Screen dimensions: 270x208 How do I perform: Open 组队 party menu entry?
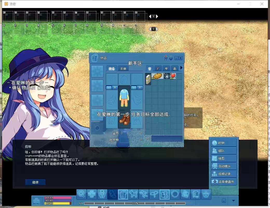(x=224, y=151)
